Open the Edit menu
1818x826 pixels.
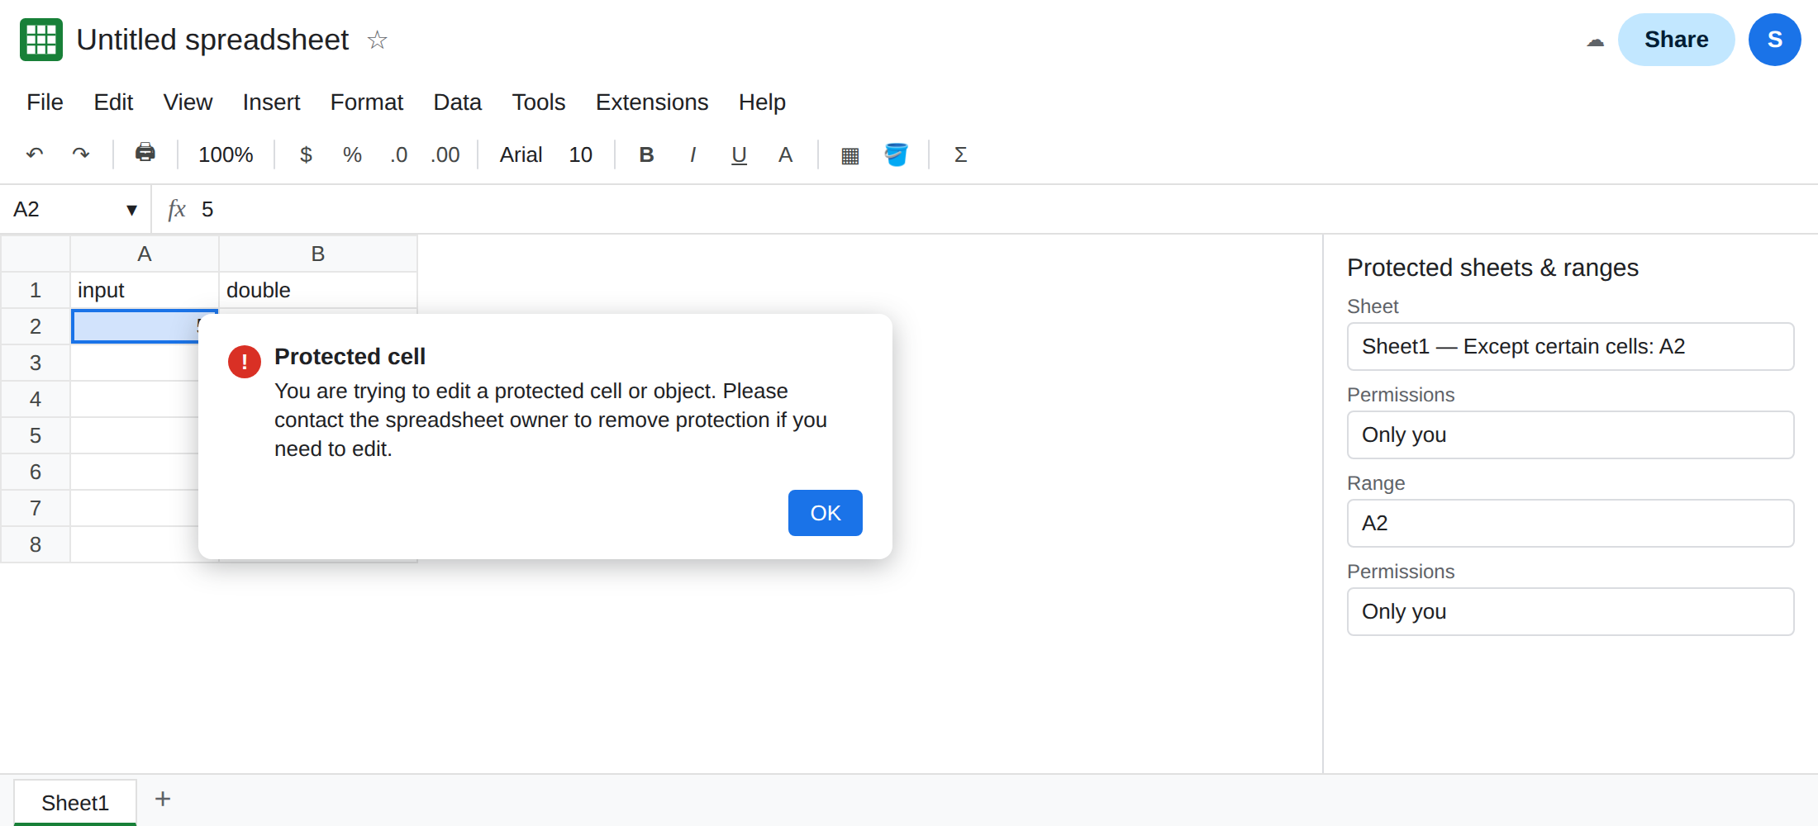pyautogui.click(x=113, y=102)
